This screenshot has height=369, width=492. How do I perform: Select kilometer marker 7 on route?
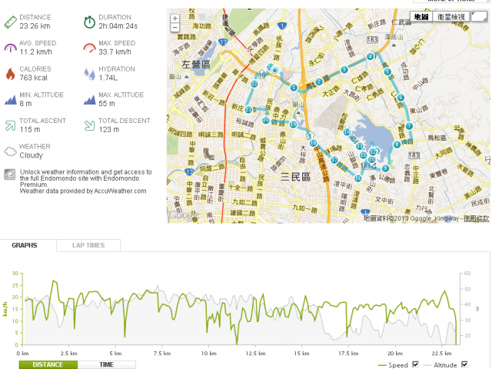click(409, 126)
